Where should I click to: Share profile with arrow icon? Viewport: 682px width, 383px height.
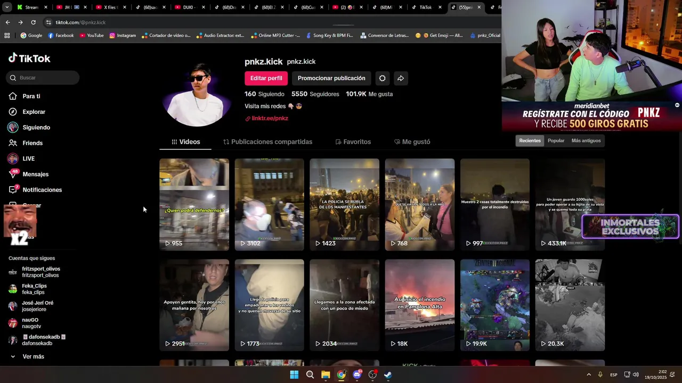[x=401, y=78]
